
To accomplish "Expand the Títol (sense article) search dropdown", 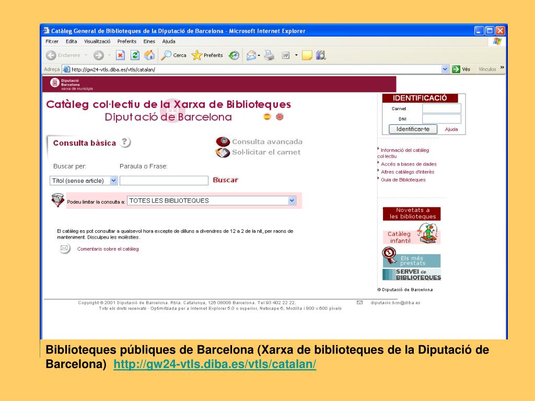I will 113,180.
